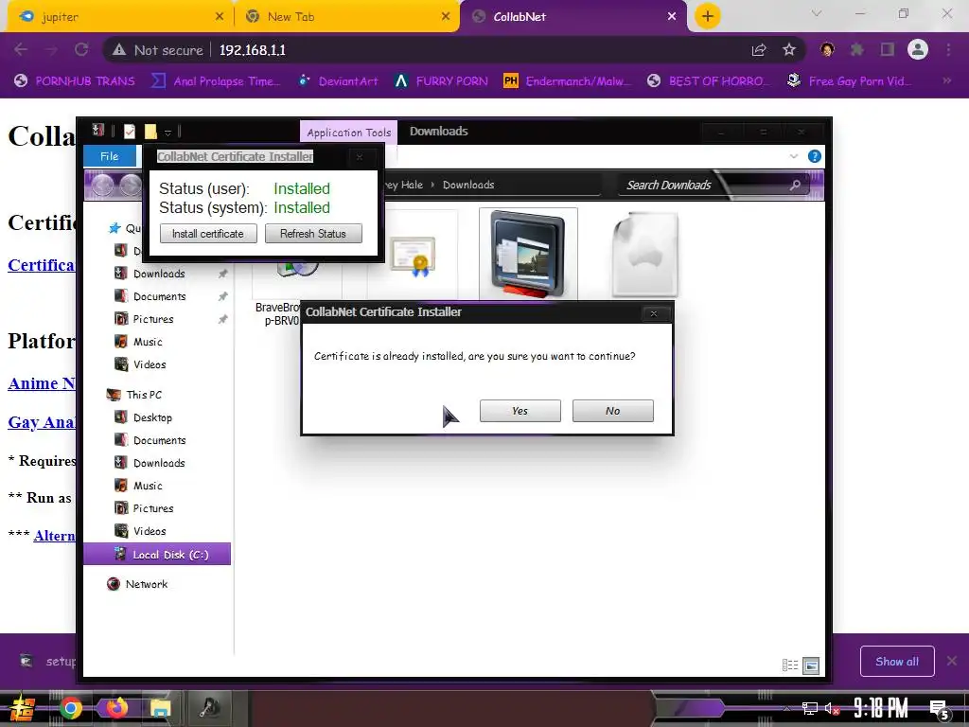Open File Explorer from the taskbar
This screenshot has width=969, height=727.
click(x=161, y=708)
